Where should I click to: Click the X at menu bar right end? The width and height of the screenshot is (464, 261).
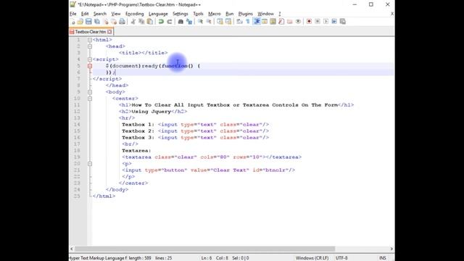392,14
